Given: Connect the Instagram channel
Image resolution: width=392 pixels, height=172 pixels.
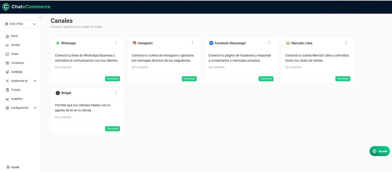Looking at the screenshot, I should pyautogui.click(x=189, y=79).
